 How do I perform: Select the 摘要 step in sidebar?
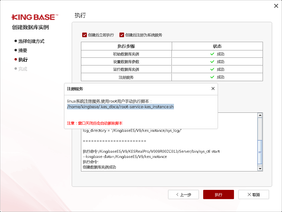point(23,50)
